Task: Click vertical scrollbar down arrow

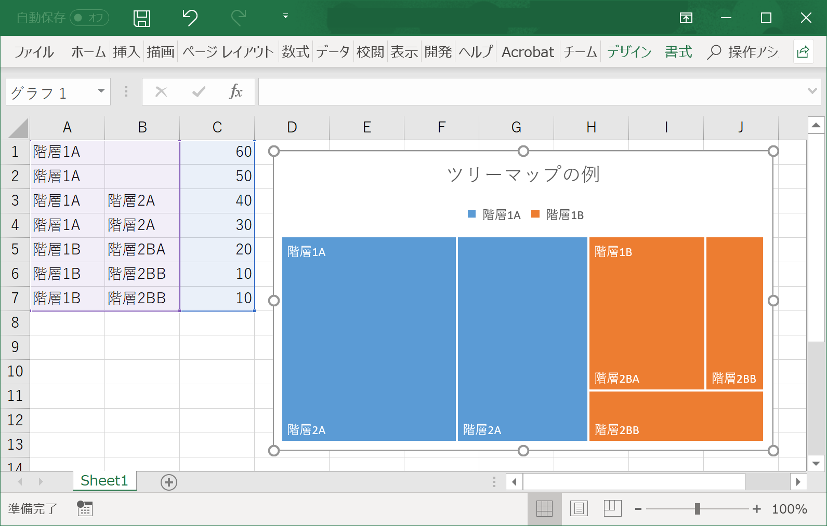Action: (816, 463)
